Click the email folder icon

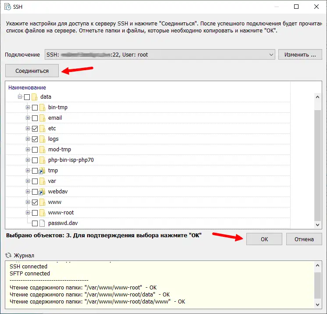point(43,118)
